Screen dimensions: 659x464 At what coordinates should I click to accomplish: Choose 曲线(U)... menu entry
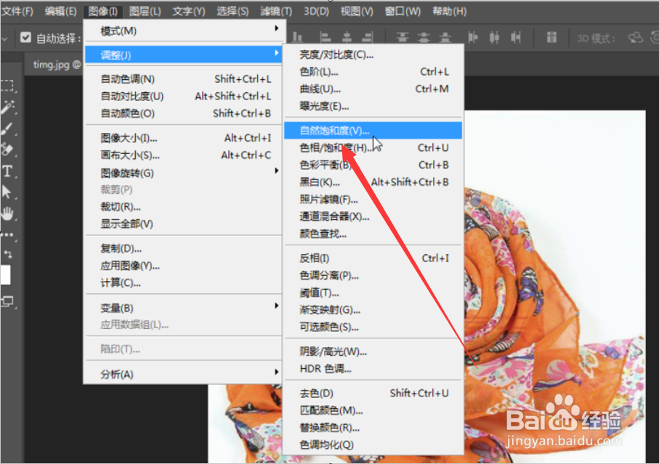click(373, 89)
